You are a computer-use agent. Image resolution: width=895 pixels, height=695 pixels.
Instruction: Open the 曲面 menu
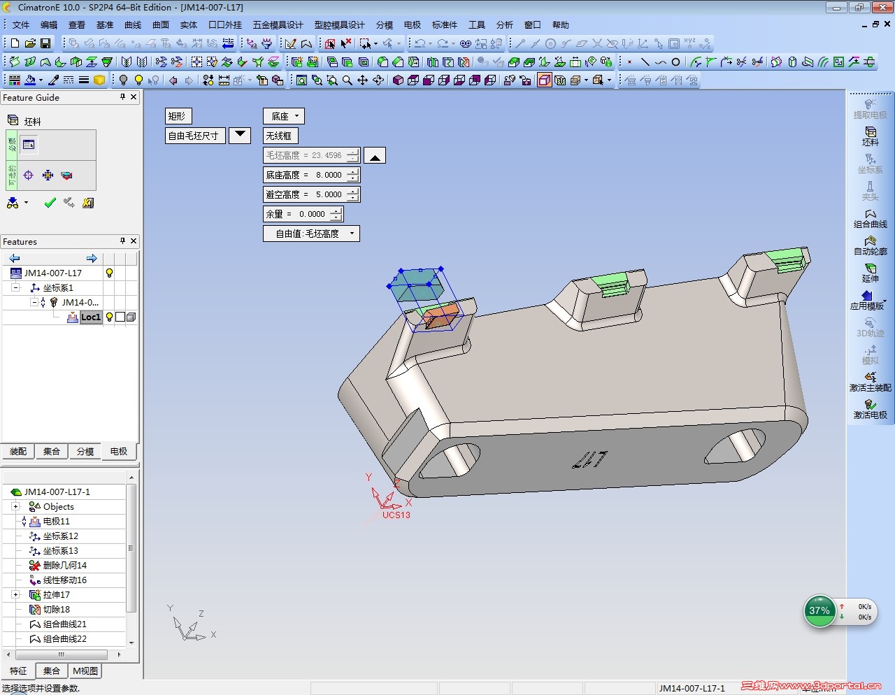pyautogui.click(x=161, y=25)
